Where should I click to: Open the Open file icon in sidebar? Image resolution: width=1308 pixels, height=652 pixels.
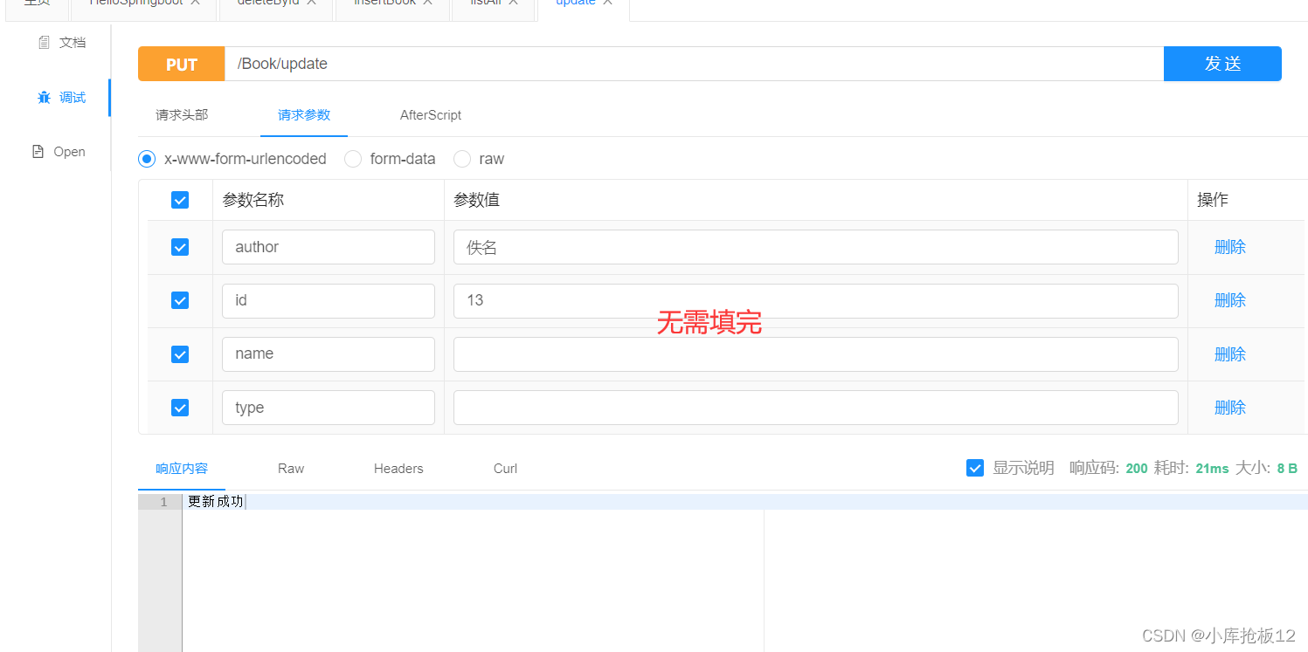click(38, 151)
